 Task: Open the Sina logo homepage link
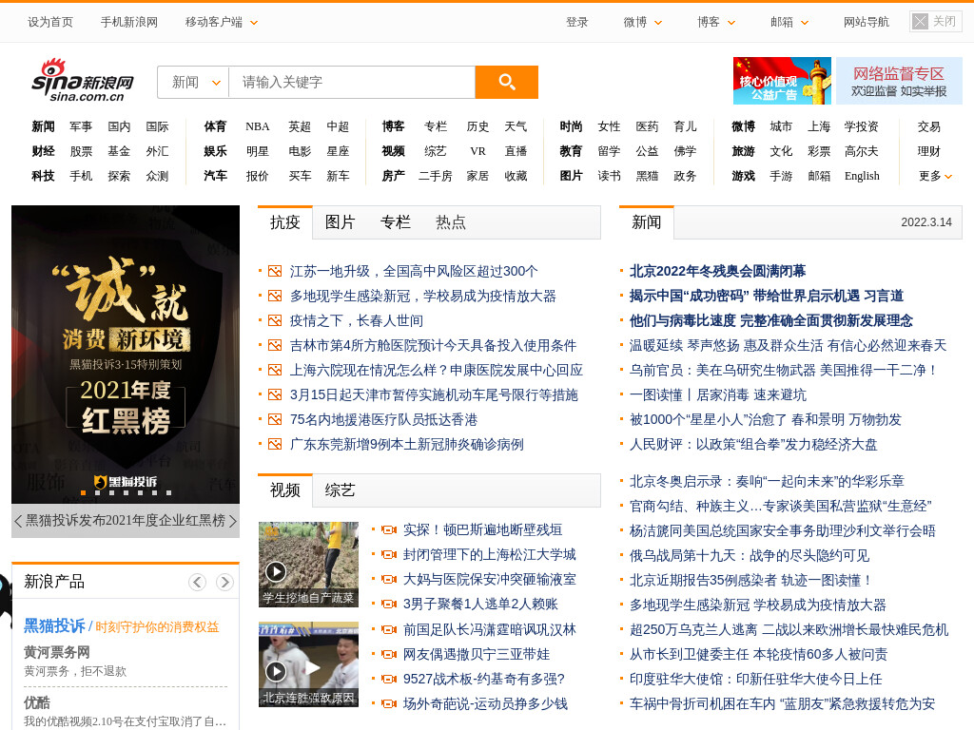click(x=83, y=81)
